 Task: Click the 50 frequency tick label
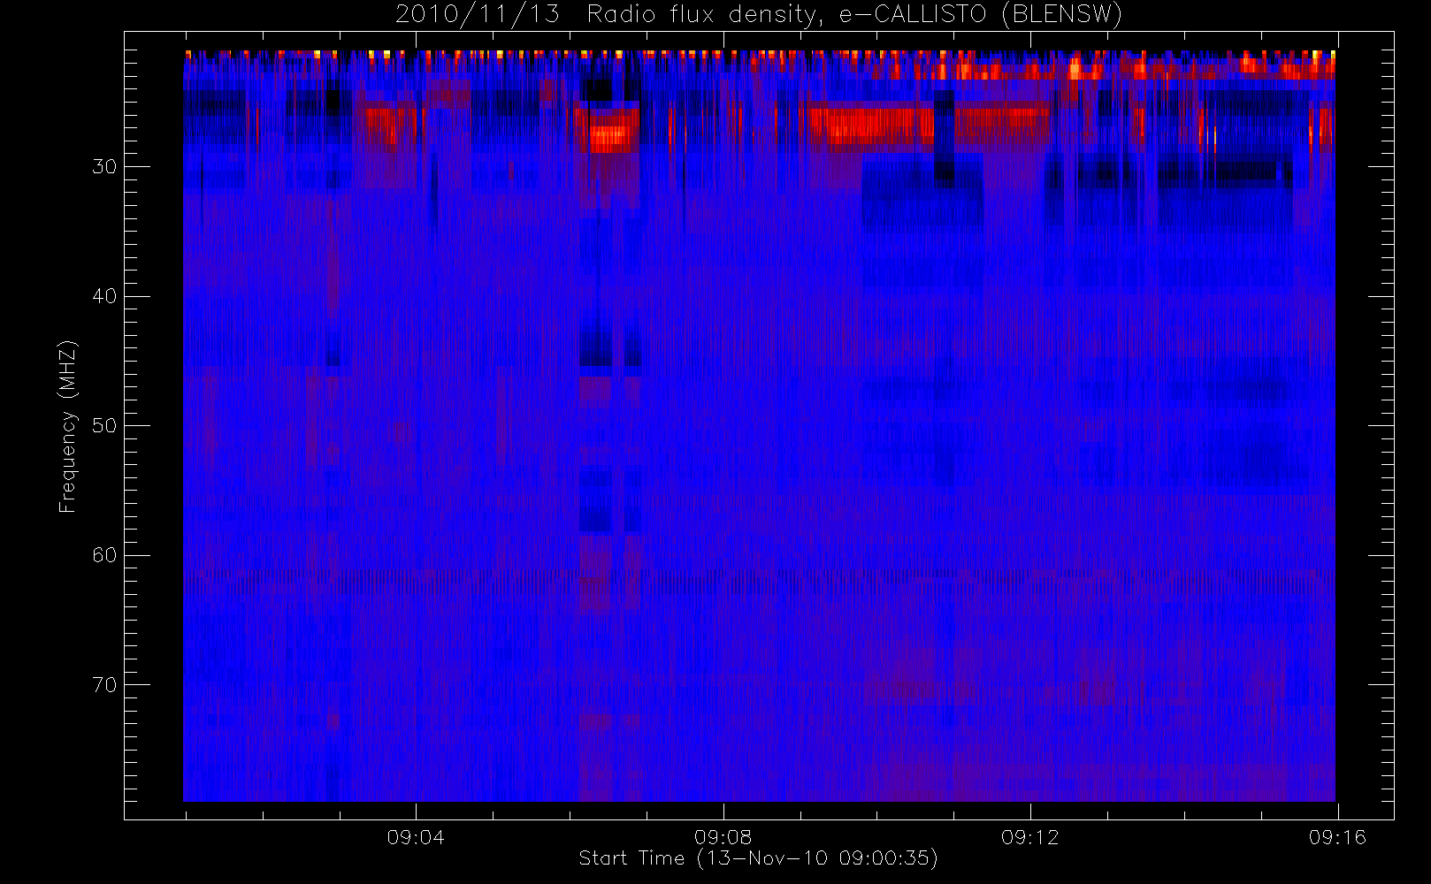pos(104,426)
